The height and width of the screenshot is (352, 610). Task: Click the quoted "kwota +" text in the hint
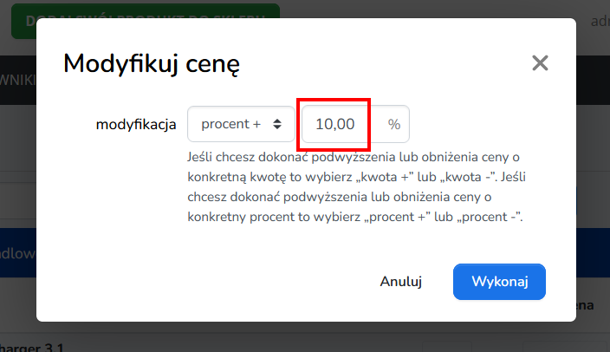click(384, 177)
